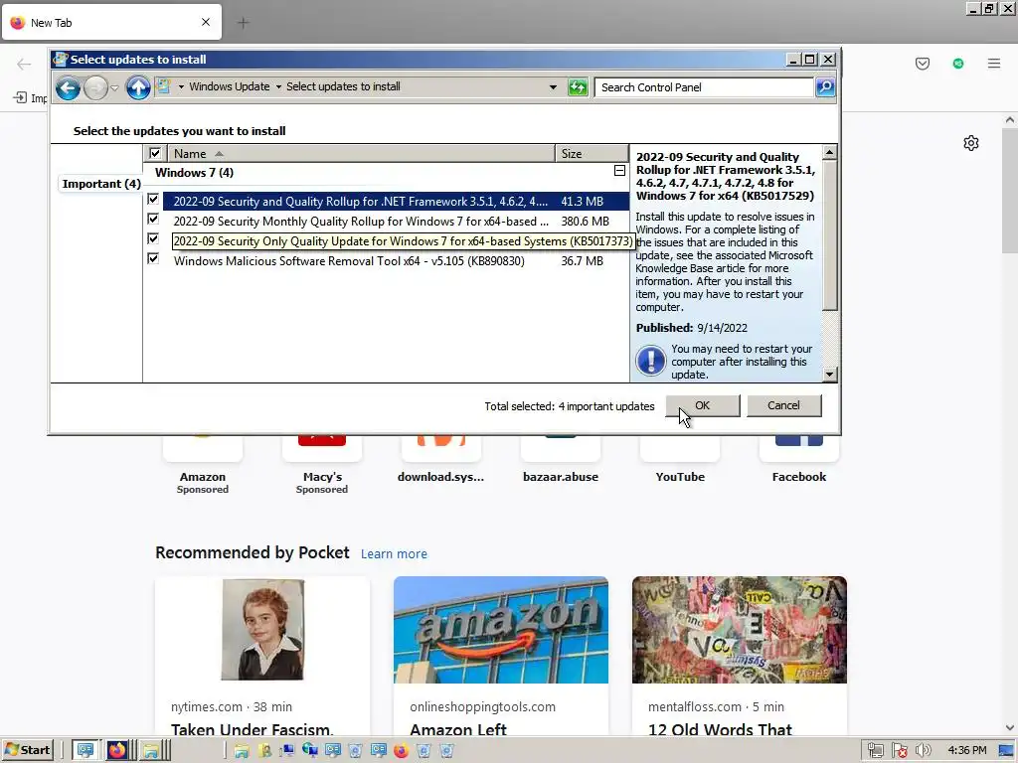Go up one level with blue up-arrow

click(137, 87)
